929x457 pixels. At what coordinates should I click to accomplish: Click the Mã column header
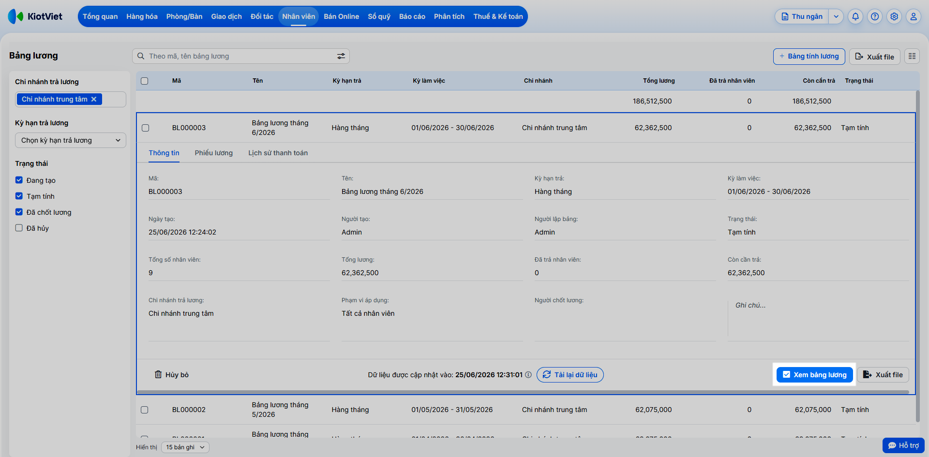tap(177, 81)
